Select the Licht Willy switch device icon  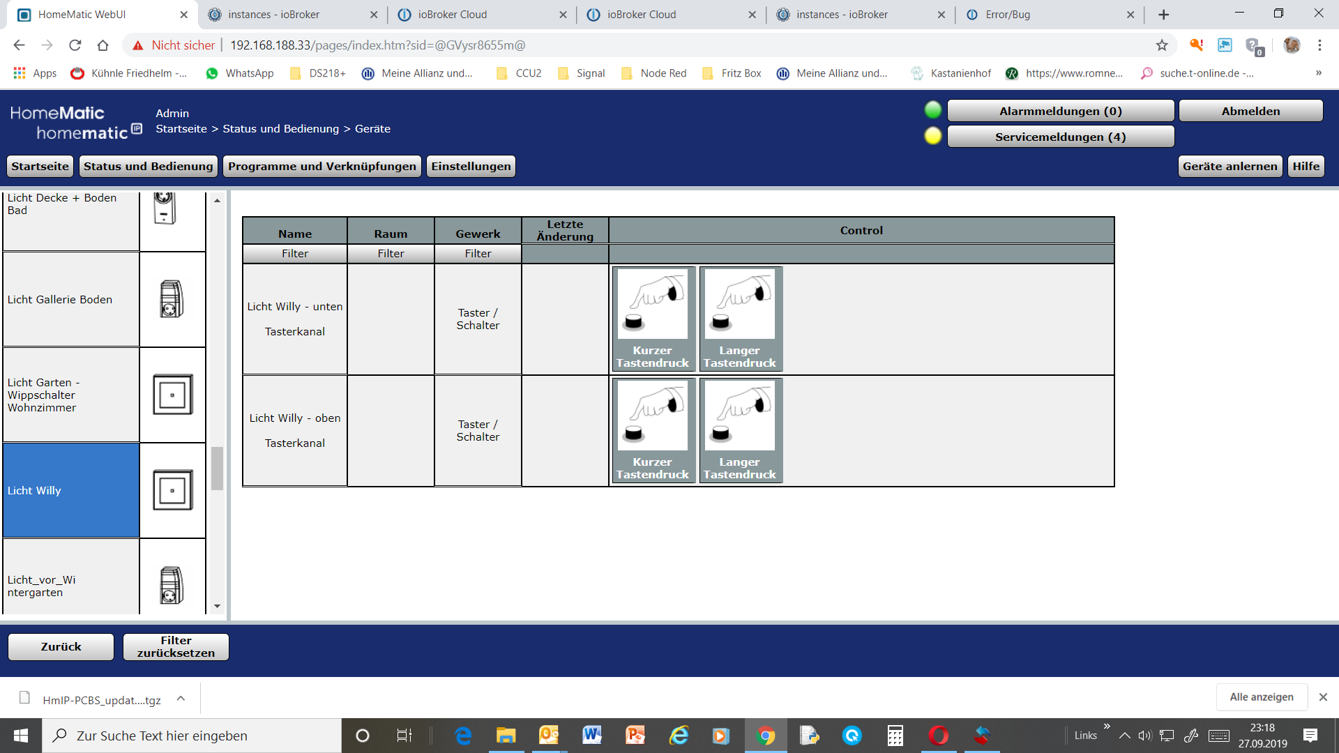click(172, 490)
